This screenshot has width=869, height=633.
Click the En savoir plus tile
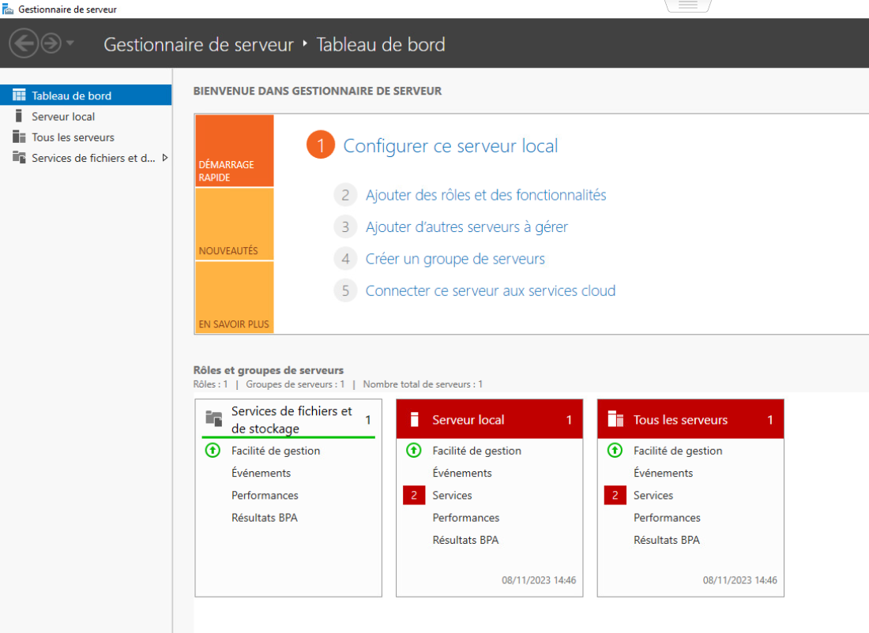tap(235, 298)
